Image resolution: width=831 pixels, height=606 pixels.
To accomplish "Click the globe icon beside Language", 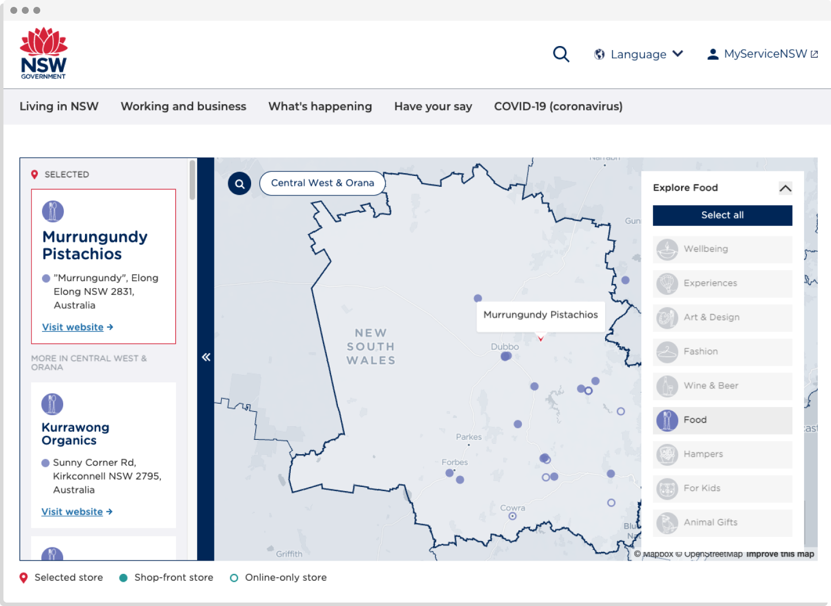I will (x=599, y=54).
